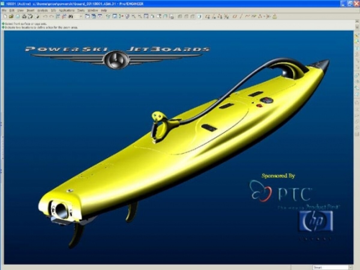
Task: Switch display to Hidden Line
Action: [x=186, y=16]
